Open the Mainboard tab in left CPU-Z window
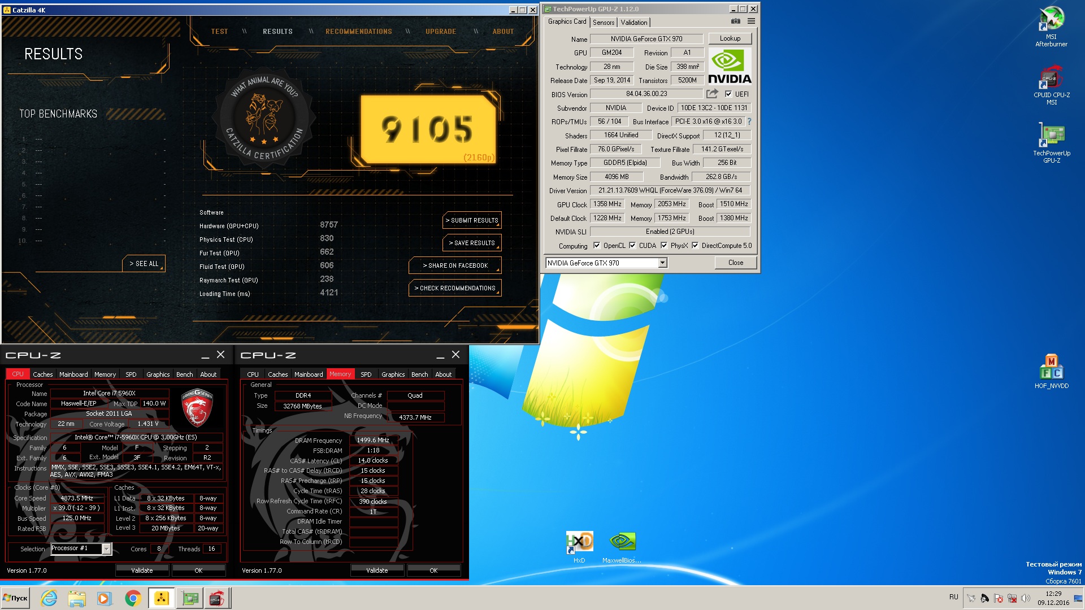This screenshot has height=610, width=1085. [x=73, y=374]
